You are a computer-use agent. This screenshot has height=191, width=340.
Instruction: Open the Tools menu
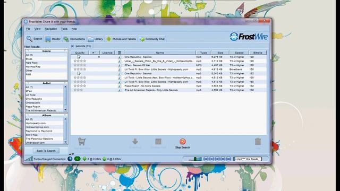tap(64, 29)
